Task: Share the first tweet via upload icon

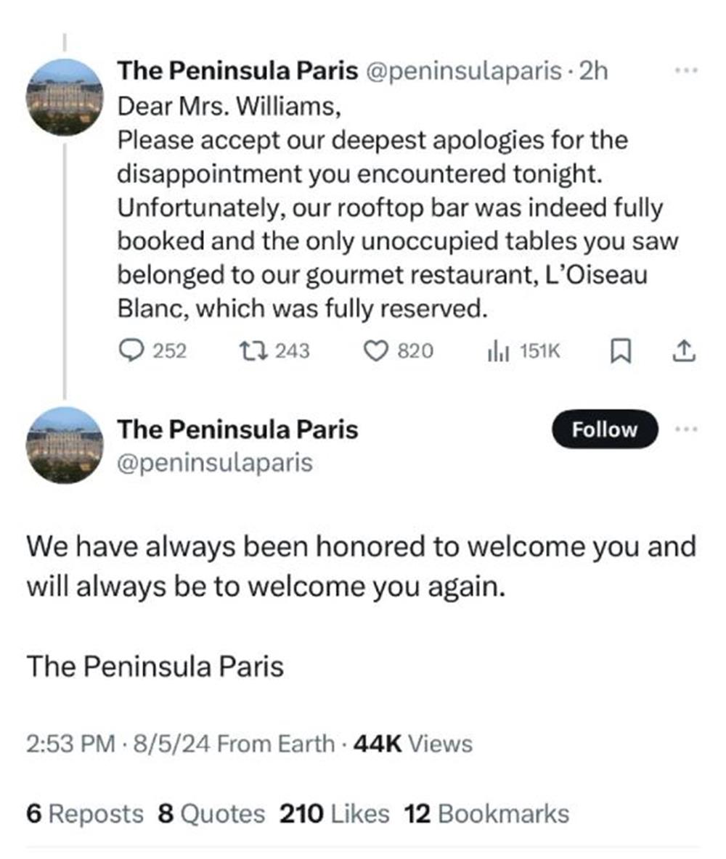Action: tap(684, 351)
